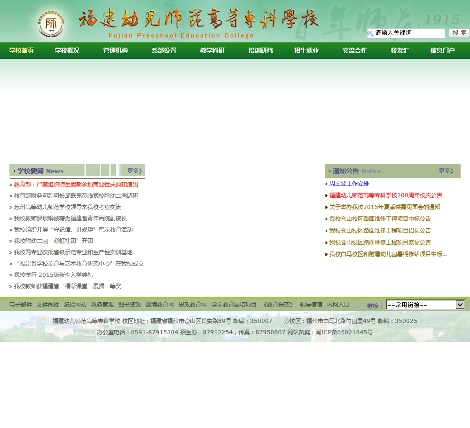Open the 管理机构 menu item
The height and width of the screenshot is (428, 470).
tap(116, 50)
